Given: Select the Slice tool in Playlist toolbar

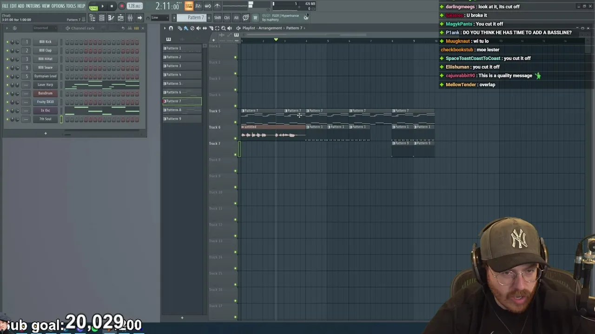Looking at the screenshot, I should [211, 28].
